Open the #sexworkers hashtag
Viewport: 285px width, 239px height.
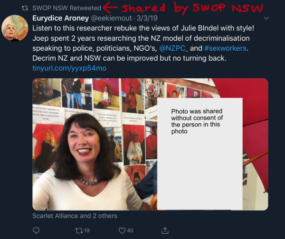click(225, 48)
